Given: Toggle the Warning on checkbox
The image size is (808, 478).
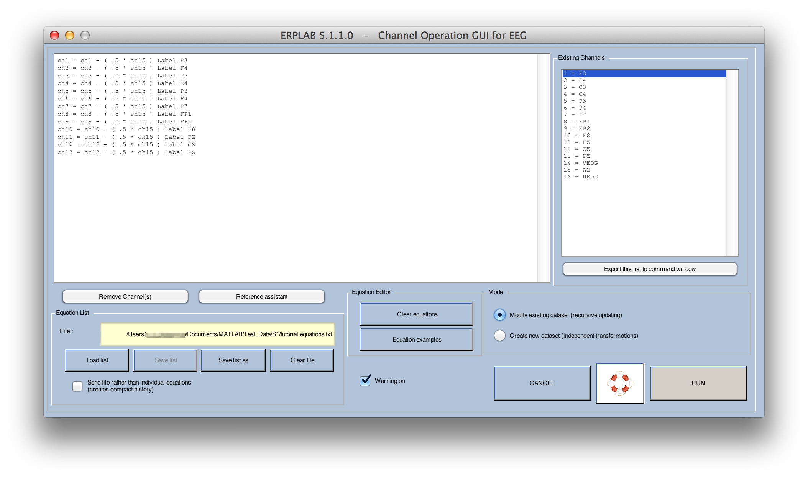Looking at the screenshot, I should click(365, 380).
